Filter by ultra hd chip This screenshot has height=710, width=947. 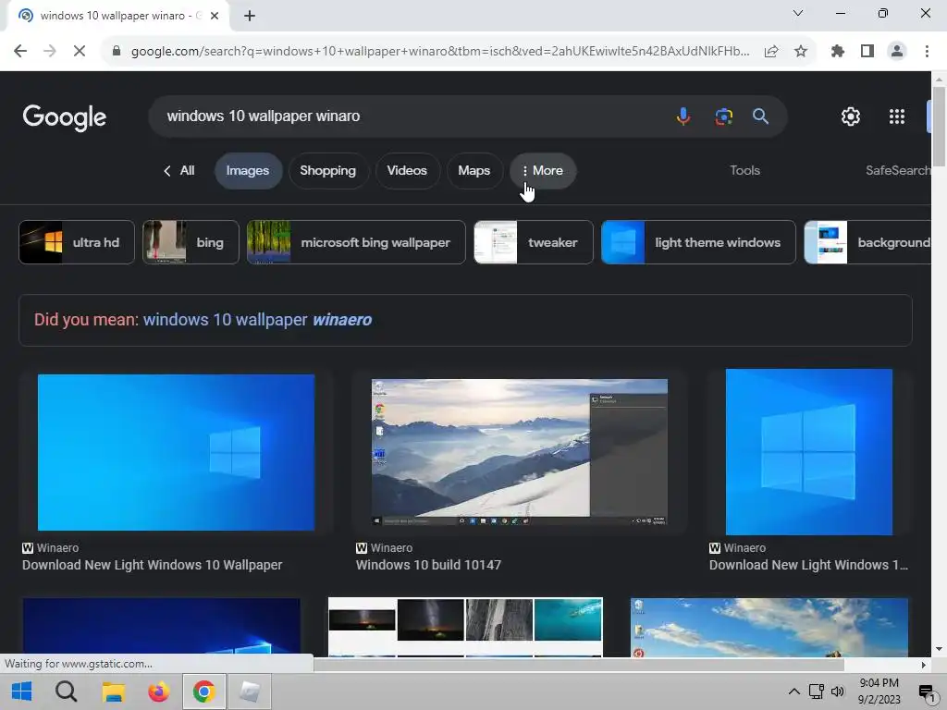click(77, 242)
